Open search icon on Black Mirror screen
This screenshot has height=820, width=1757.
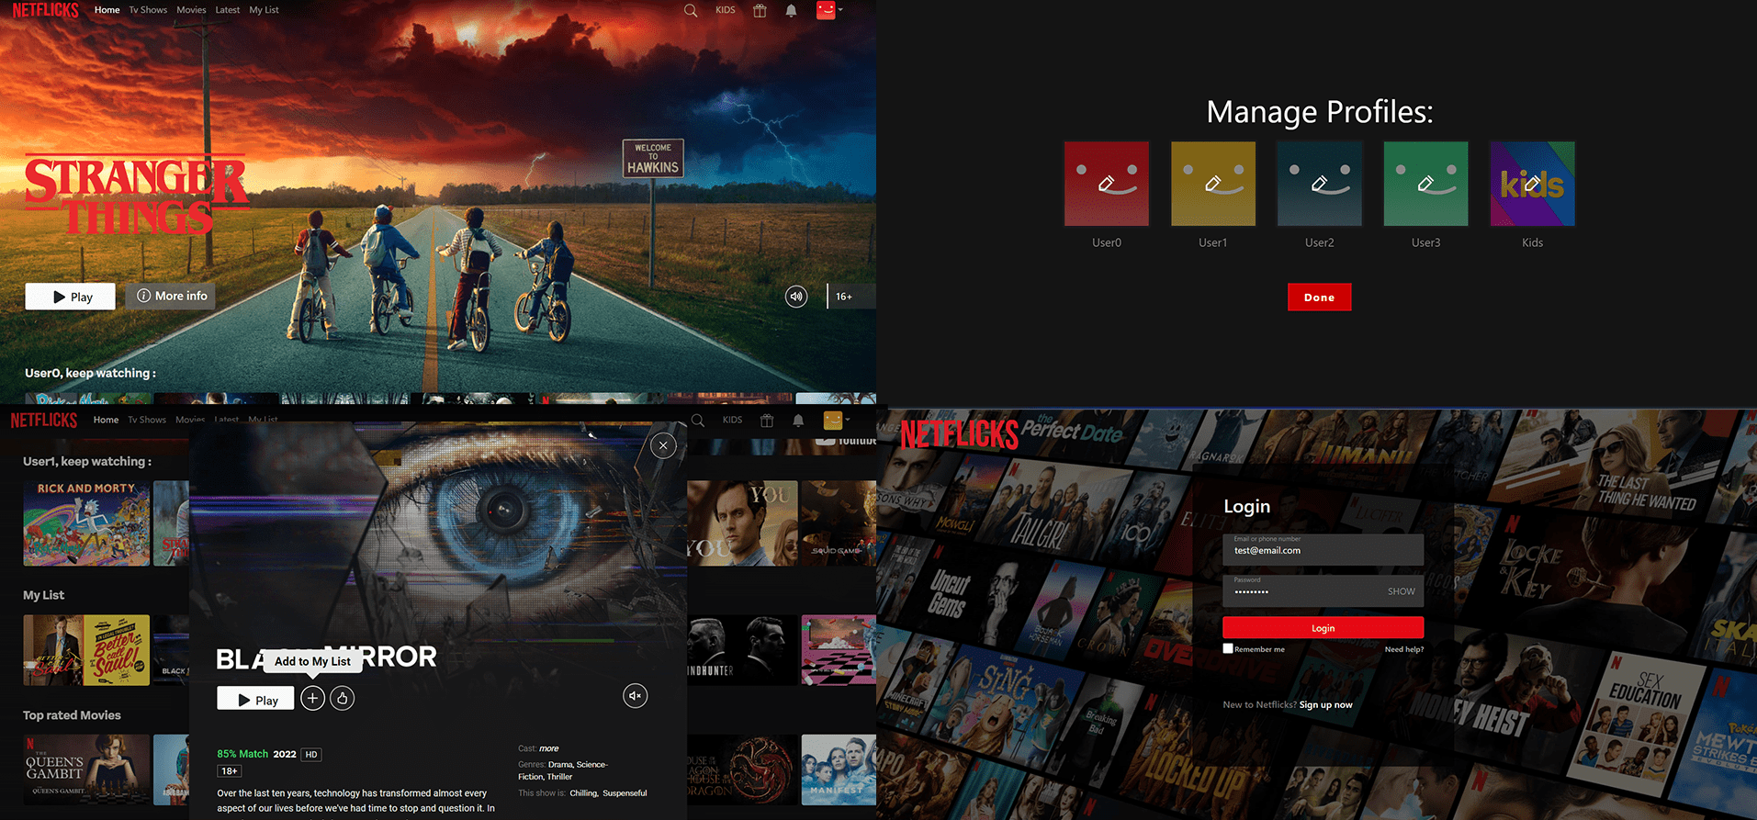pos(698,421)
